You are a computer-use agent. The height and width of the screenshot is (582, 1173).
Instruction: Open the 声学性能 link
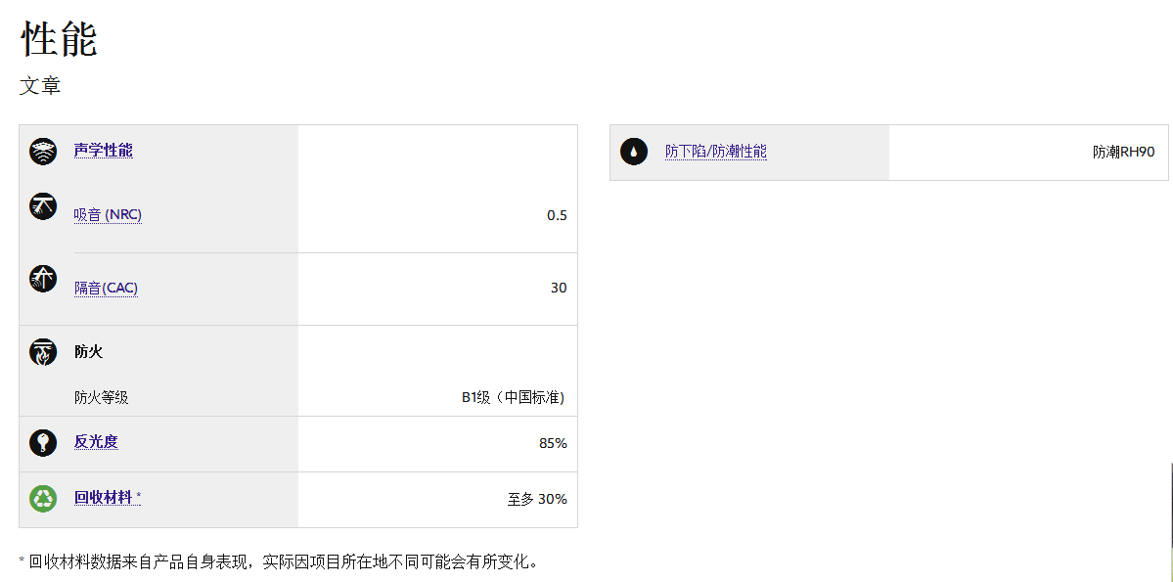[103, 151]
